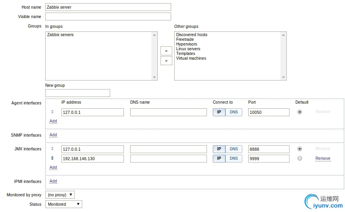
Task: Set Agent interface Connect to IP
Action: (x=219, y=112)
